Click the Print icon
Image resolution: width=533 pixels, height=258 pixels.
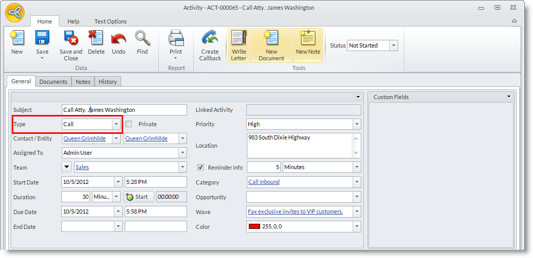[x=176, y=39]
